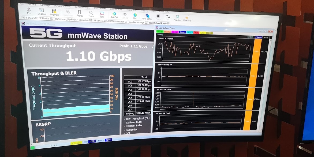Open the Setting menu

pos(32,4)
